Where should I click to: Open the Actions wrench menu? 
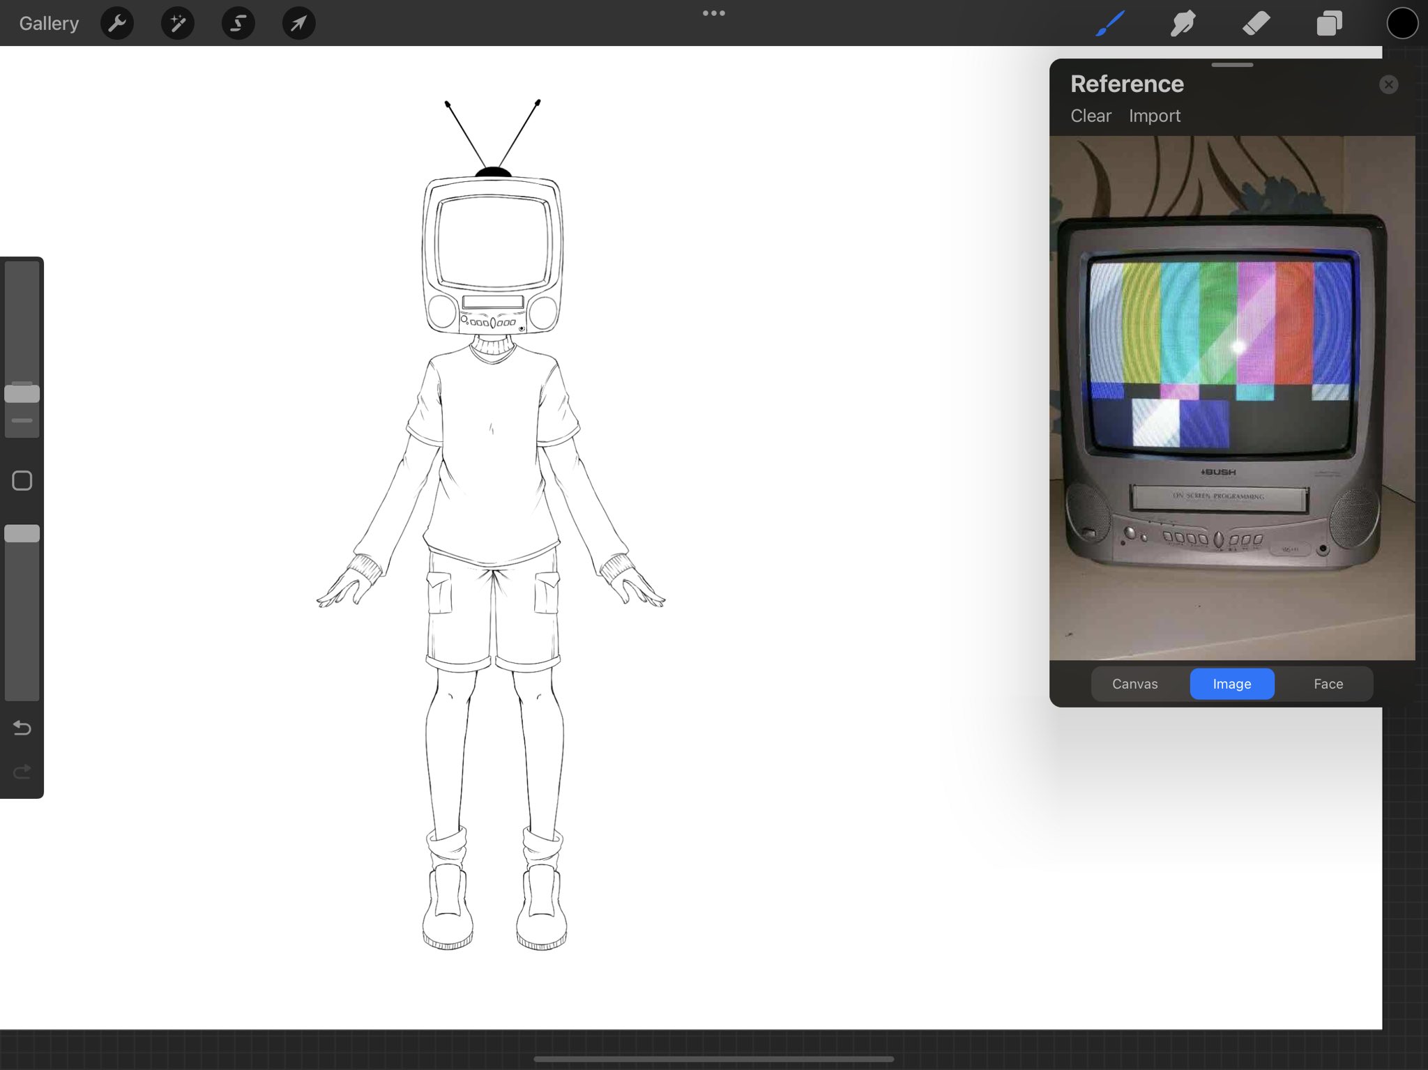tap(117, 24)
